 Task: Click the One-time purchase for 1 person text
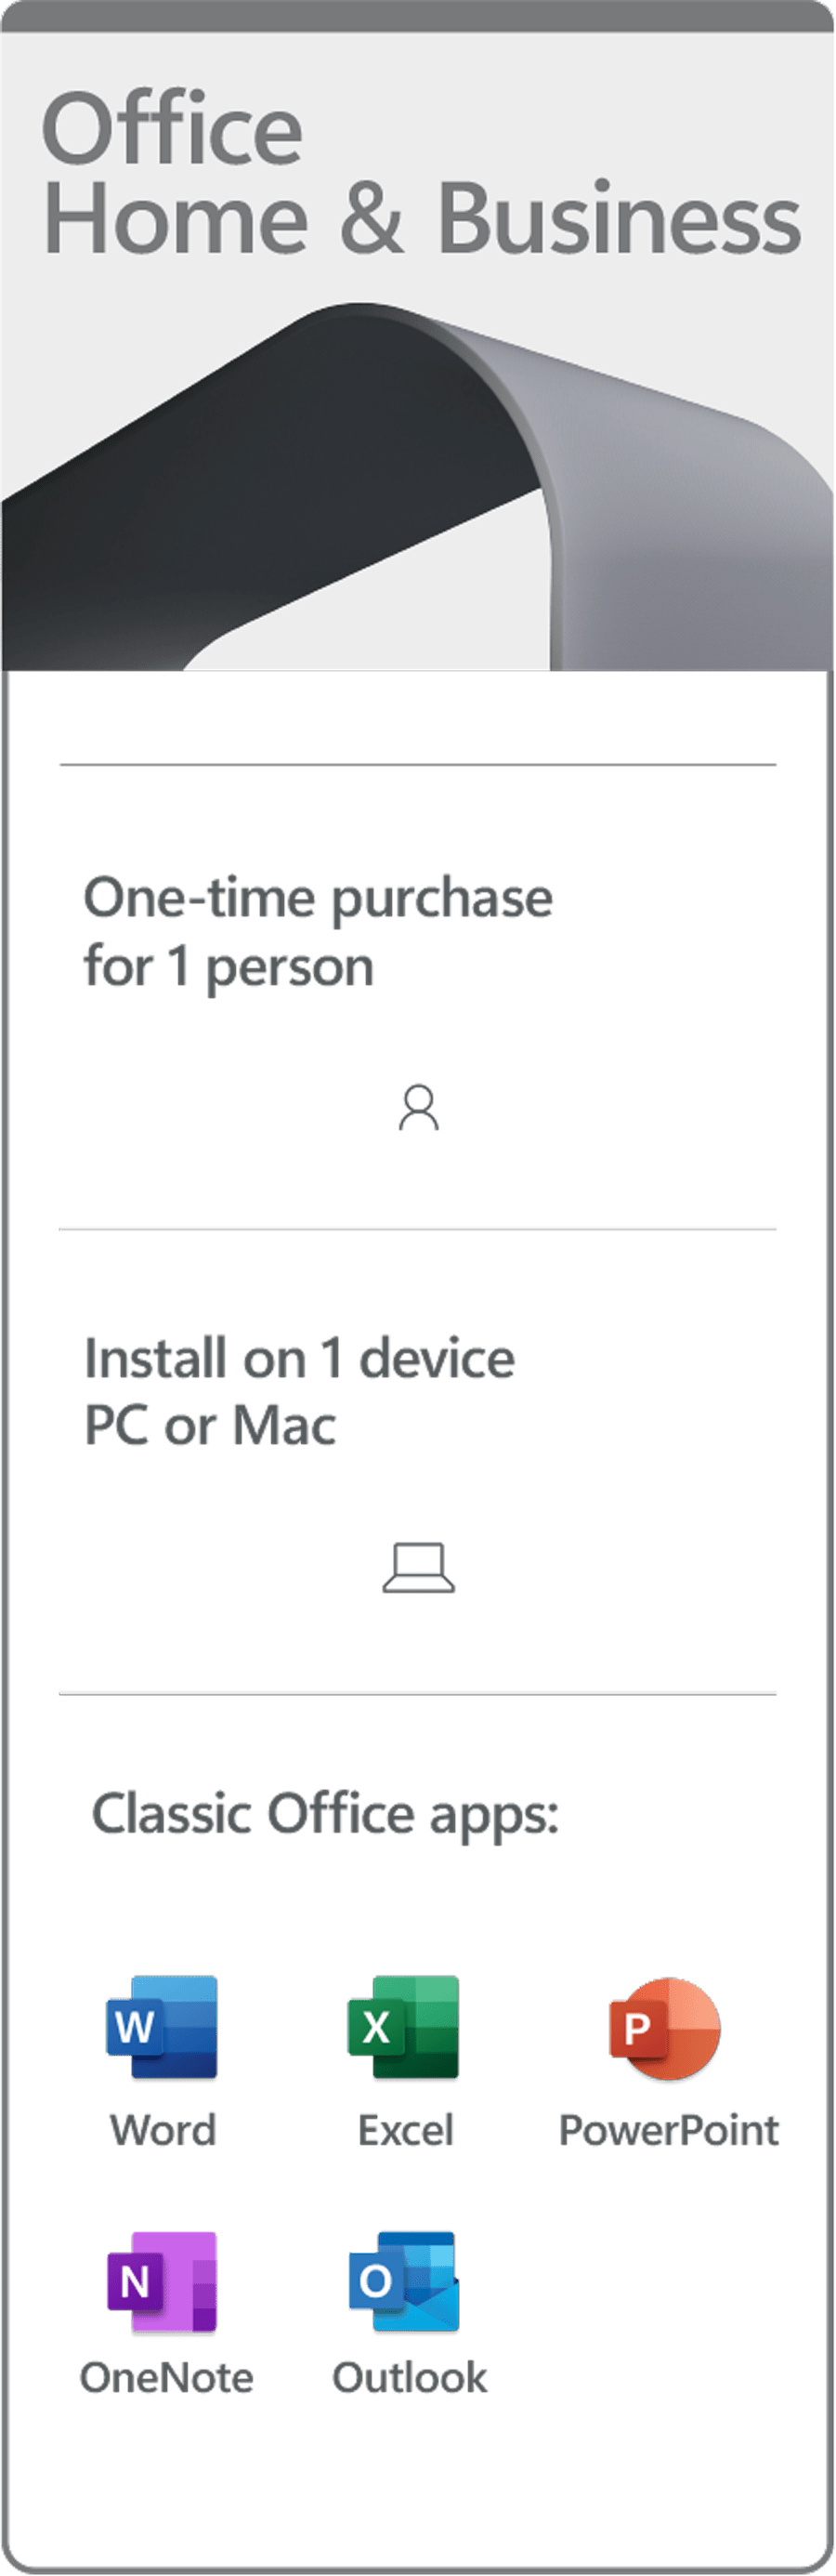coord(318,932)
